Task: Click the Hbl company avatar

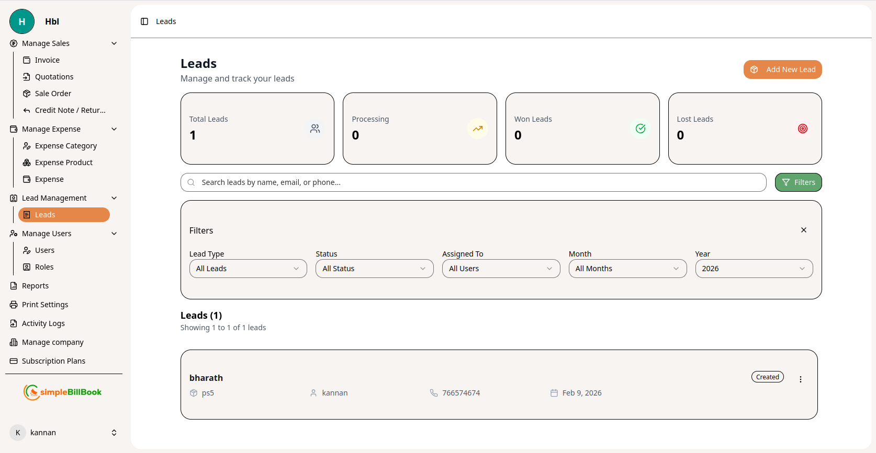Action: pos(22,21)
